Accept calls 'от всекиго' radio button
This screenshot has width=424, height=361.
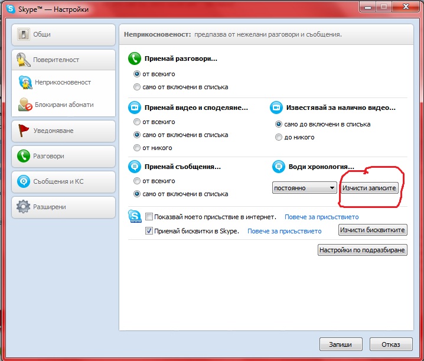[137, 74]
